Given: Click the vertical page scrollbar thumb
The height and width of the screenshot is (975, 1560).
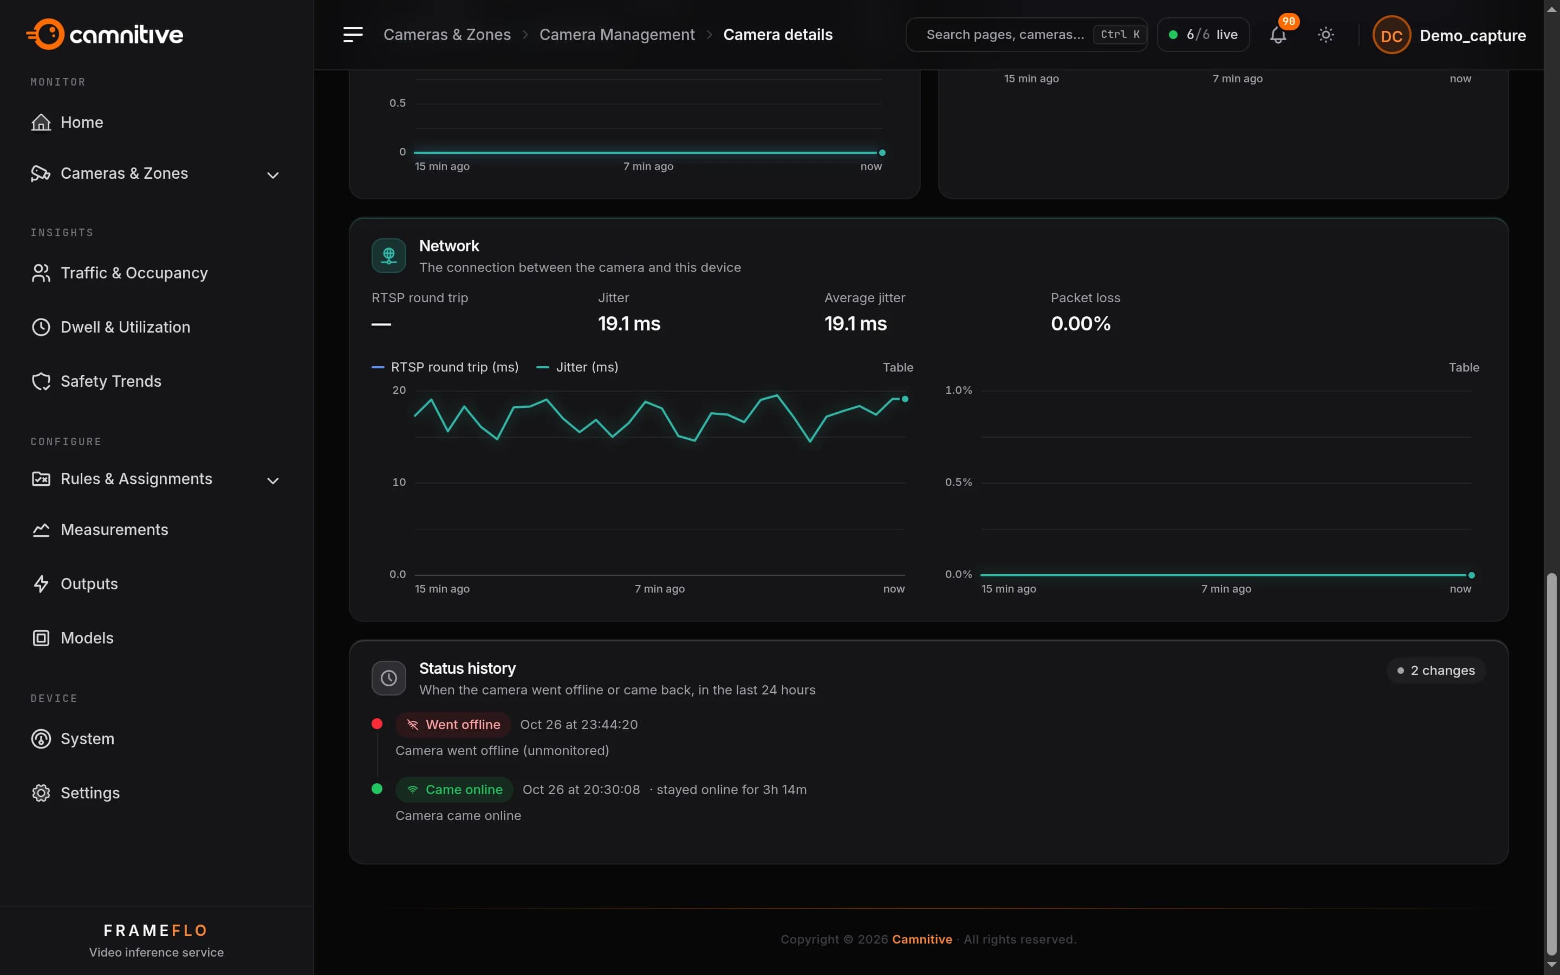Looking at the screenshot, I should pos(1552,764).
